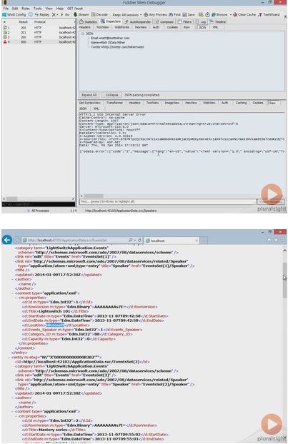The image size is (288, 444).
Task: Open the response ImageView tab
Action: (172, 103)
